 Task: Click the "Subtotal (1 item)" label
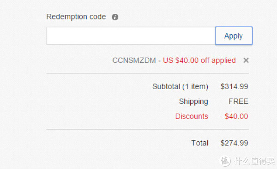coord(180,87)
